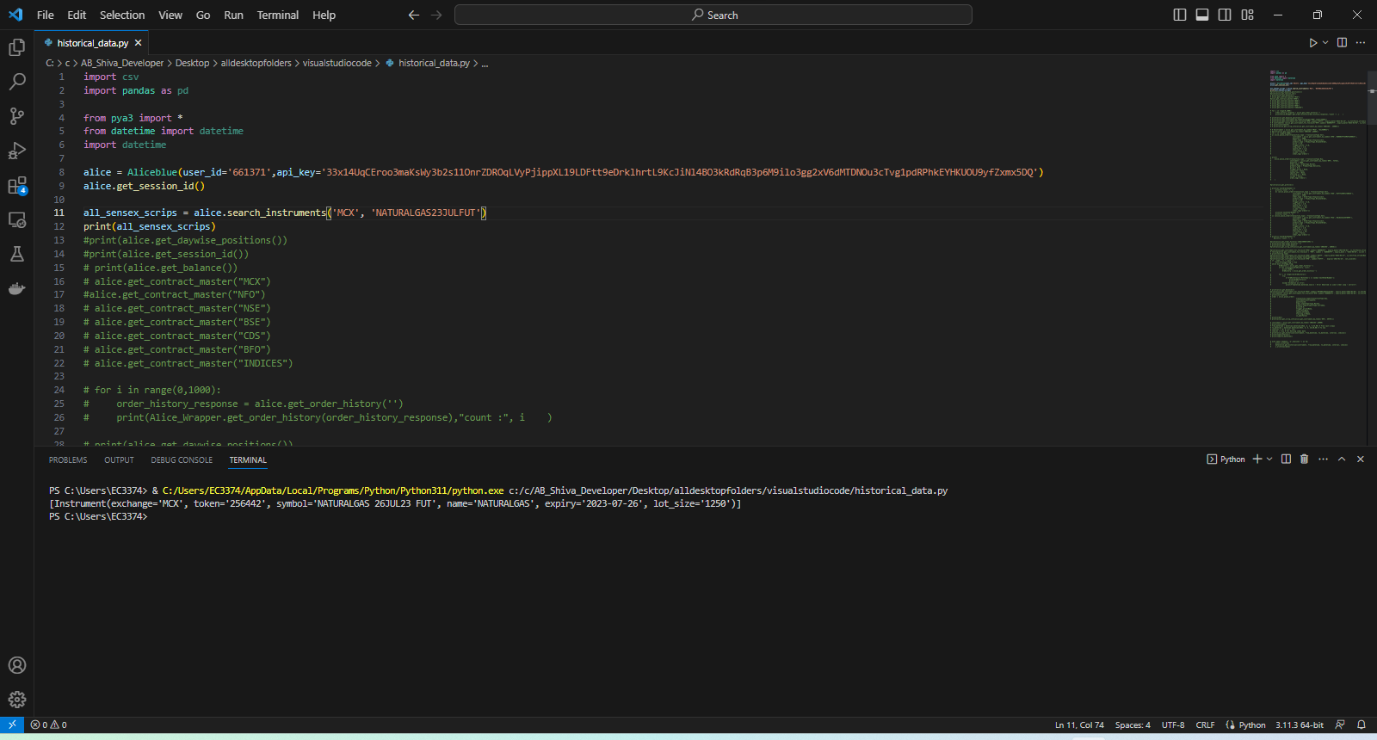Change end of line sequence CRLF
1377x740 pixels.
point(1205,725)
